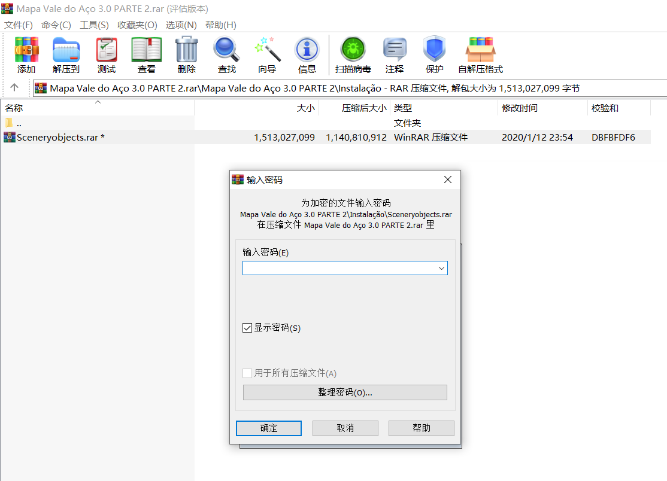Click the 文件夹 type label row
The width and height of the screenshot is (667, 481).
click(x=407, y=123)
